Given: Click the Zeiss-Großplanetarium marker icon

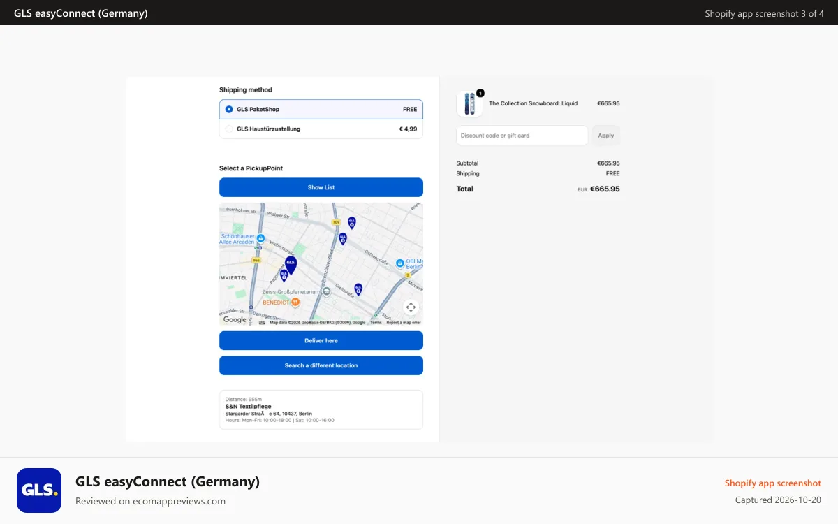Looking at the screenshot, I should click(326, 291).
